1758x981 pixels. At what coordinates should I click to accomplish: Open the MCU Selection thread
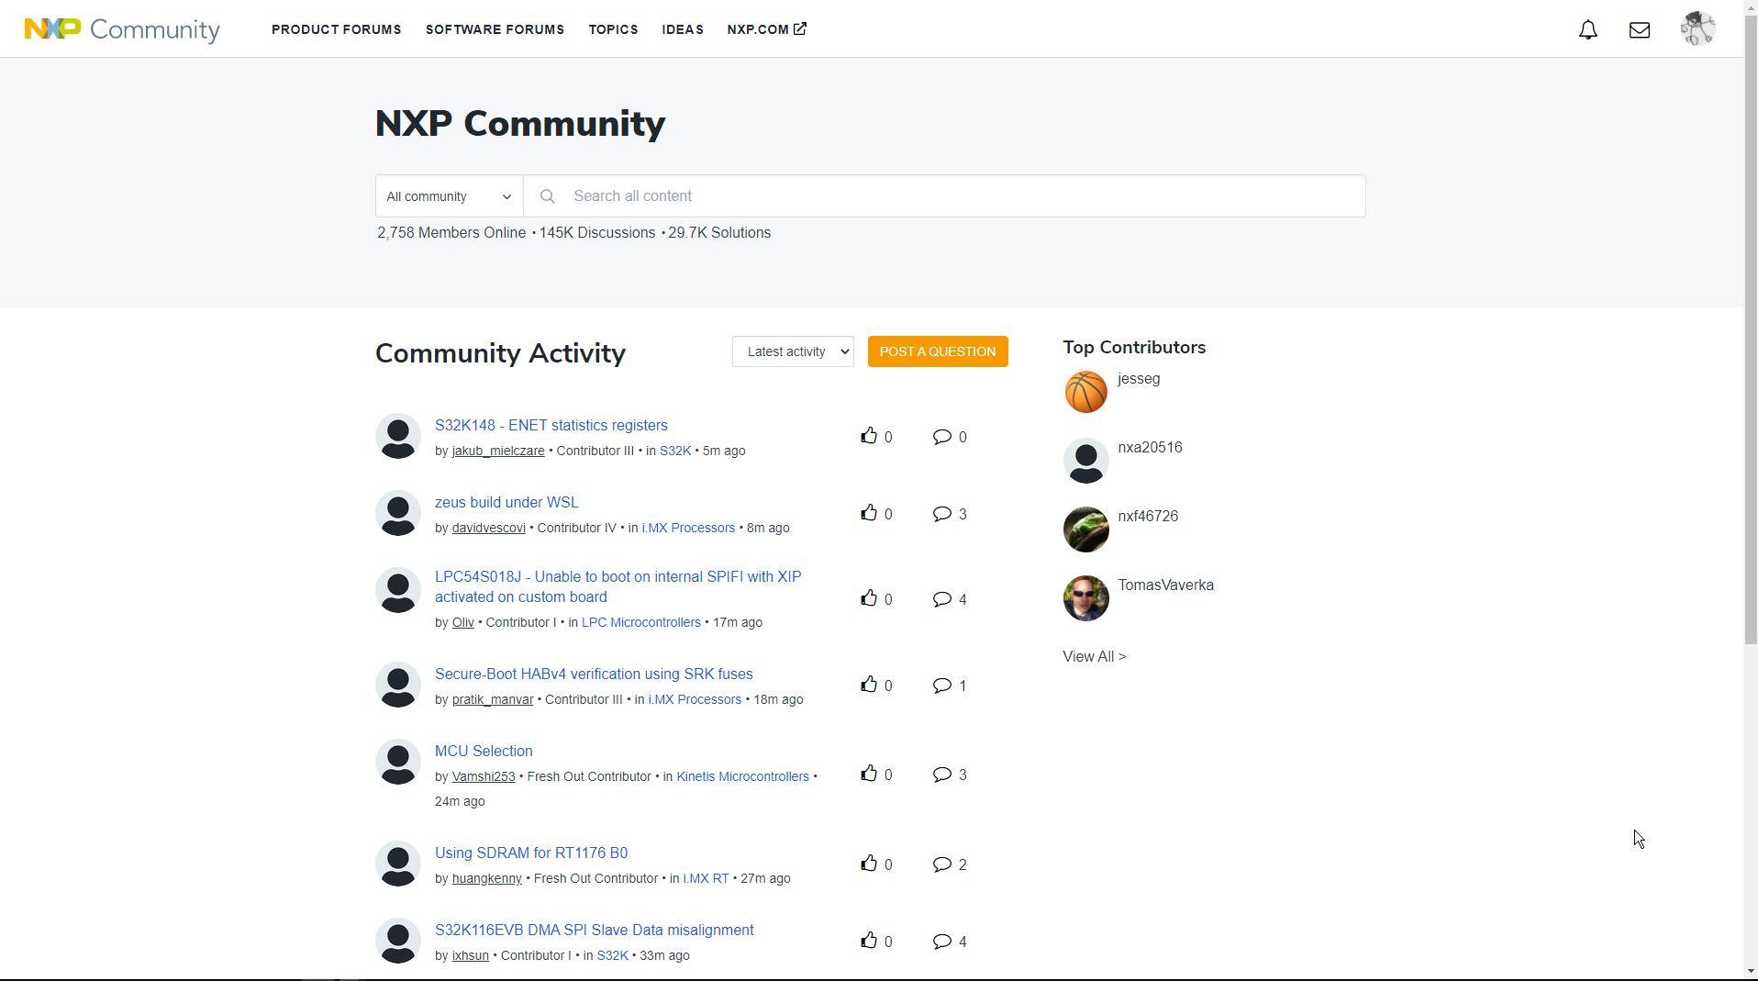pos(484,751)
